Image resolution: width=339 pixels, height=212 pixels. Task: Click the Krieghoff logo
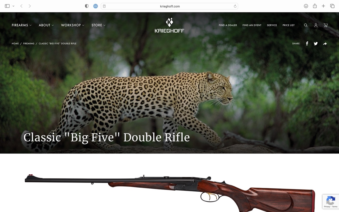[x=169, y=25]
